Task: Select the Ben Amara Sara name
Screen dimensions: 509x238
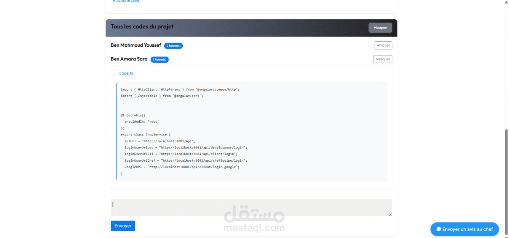Action: [129, 59]
